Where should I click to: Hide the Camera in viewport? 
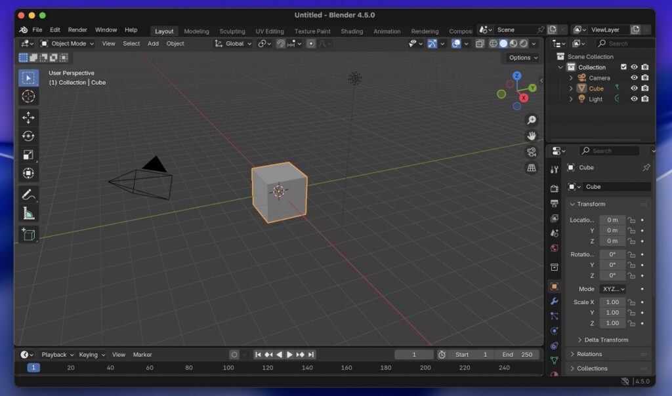tap(634, 77)
